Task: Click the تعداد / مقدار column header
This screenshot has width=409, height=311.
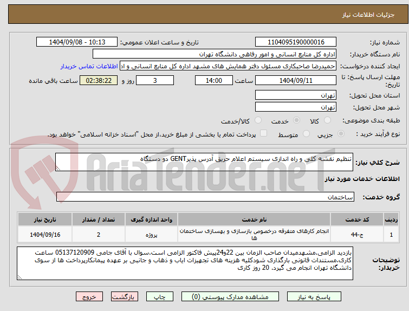Action: coord(99,219)
